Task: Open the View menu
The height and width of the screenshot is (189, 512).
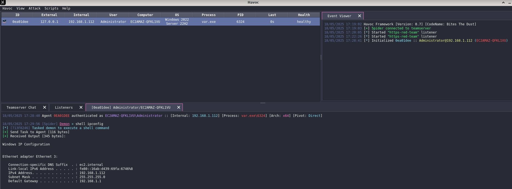Action: pos(20,8)
